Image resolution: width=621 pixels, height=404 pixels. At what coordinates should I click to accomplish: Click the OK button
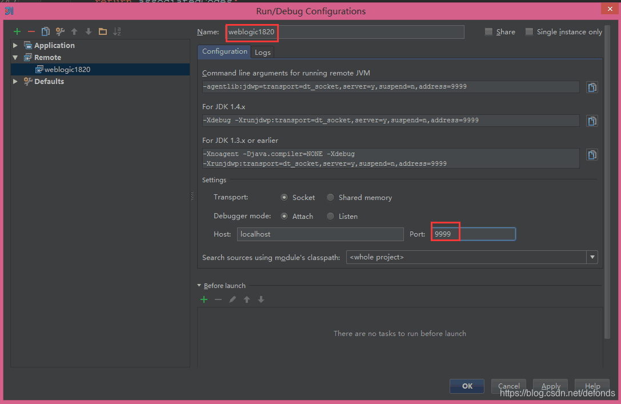tap(467, 386)
